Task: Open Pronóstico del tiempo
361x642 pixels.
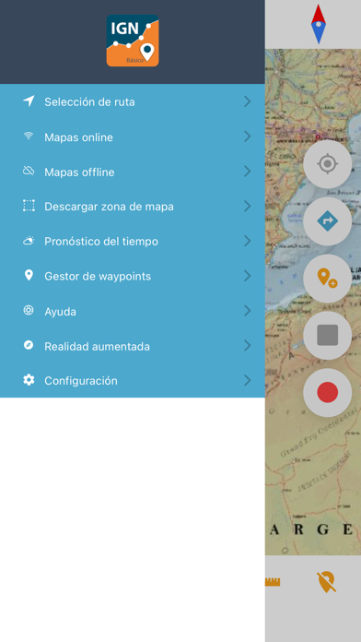Action: tap(133, 241)
